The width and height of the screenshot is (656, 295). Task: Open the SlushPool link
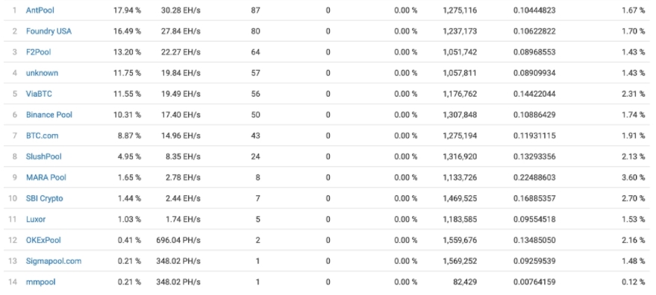43,156
